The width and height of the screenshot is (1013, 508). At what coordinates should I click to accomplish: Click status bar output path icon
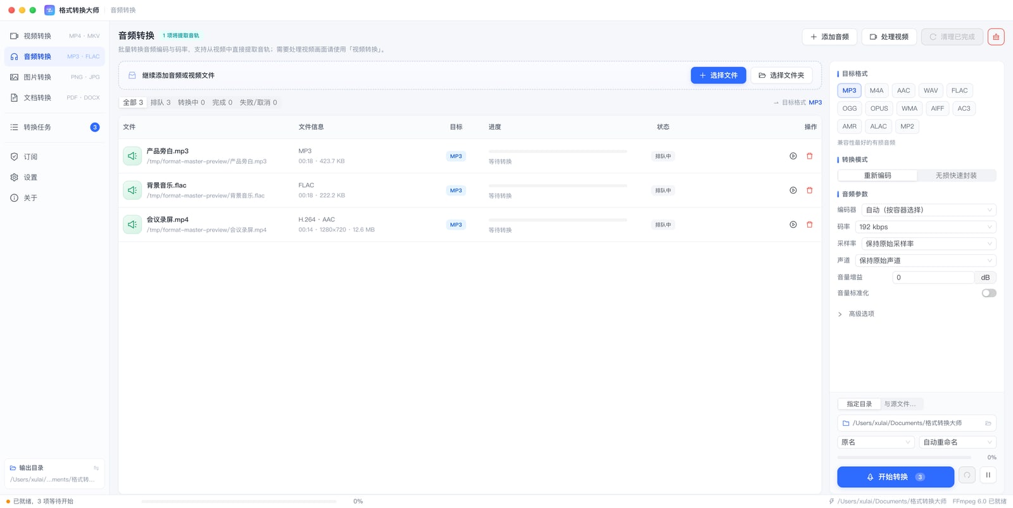pos(831,501)
